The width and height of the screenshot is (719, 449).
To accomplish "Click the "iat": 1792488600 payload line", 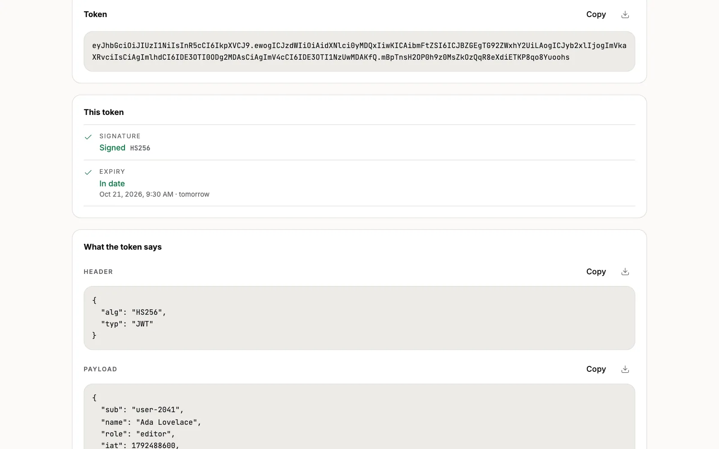I will (x=140, y=445).
